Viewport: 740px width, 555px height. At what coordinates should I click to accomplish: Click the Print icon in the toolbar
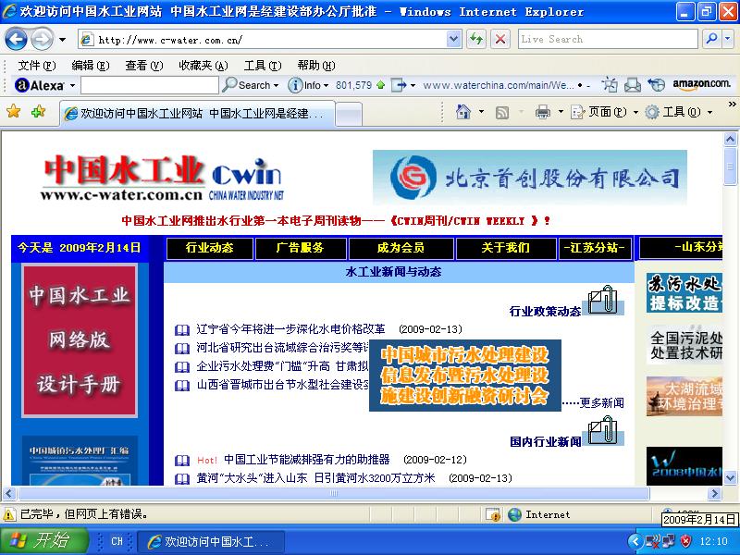coord(544,111)
